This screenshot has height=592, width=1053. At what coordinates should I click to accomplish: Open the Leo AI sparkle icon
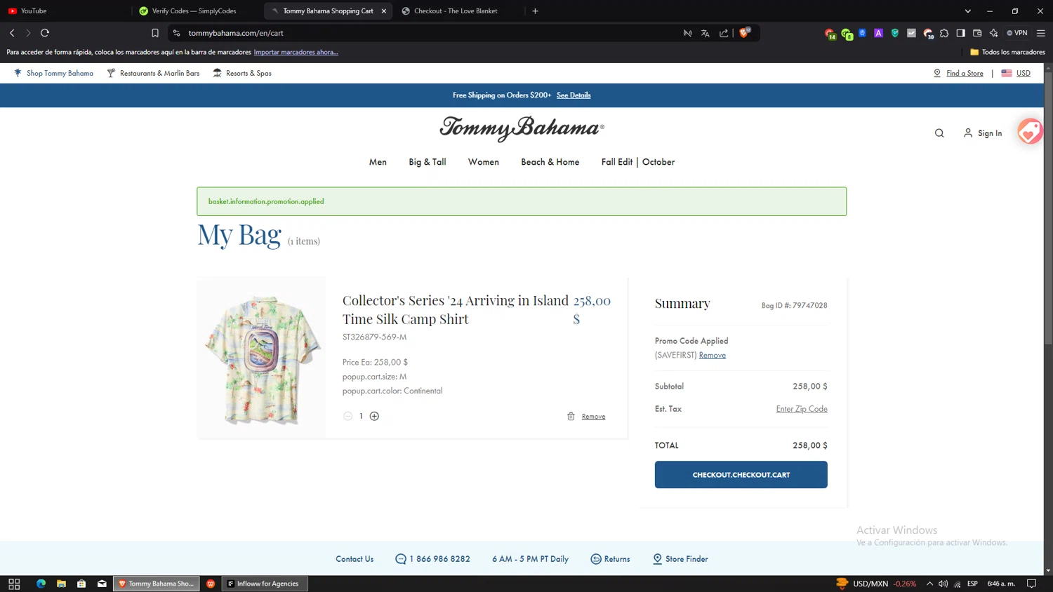tap(993, 33)
